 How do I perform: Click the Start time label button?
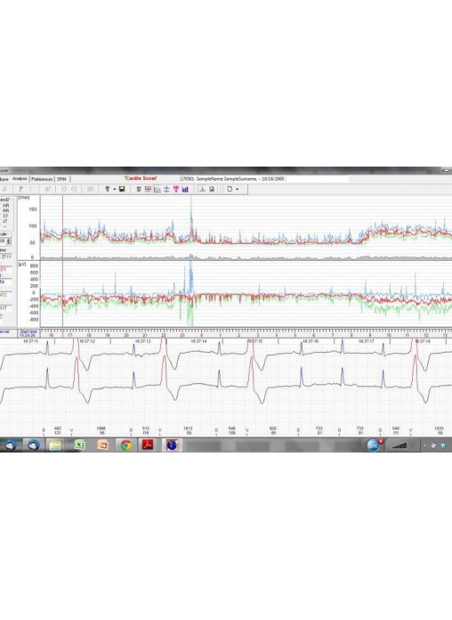(28, 333)
